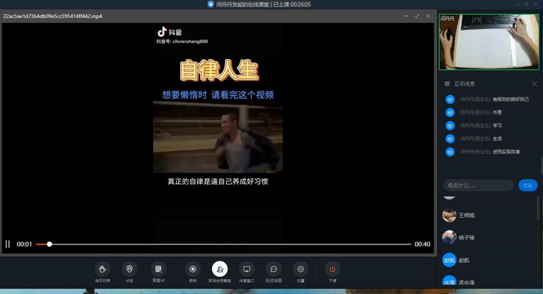Open hamburger menu beside 互动消息 title
543x294 pixels.
pos(447,84)
